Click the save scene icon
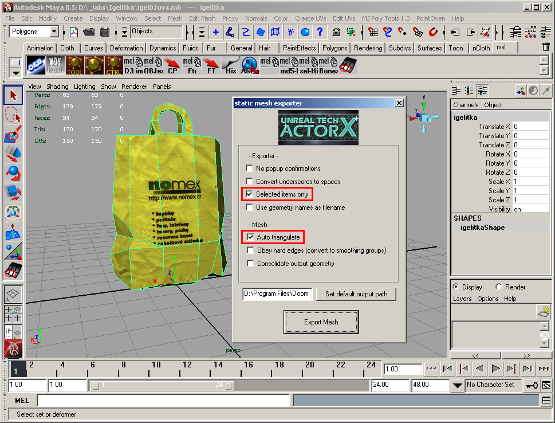Screen dimensions: 555x423 click(104, 32)
